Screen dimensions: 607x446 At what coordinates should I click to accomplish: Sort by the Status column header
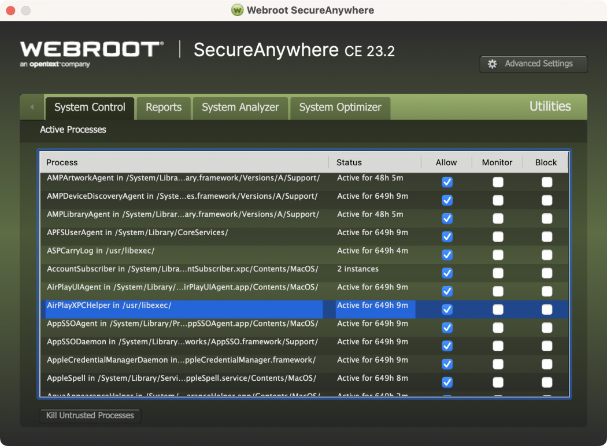[375, 162]
